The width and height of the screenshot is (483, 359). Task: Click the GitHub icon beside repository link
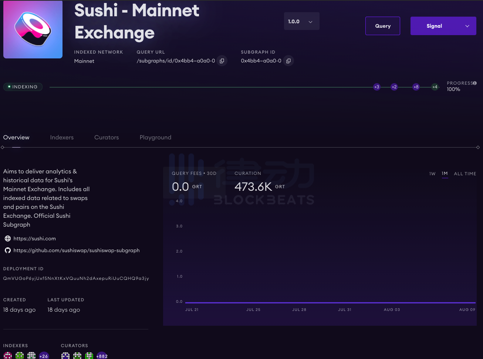coord(7,250)
